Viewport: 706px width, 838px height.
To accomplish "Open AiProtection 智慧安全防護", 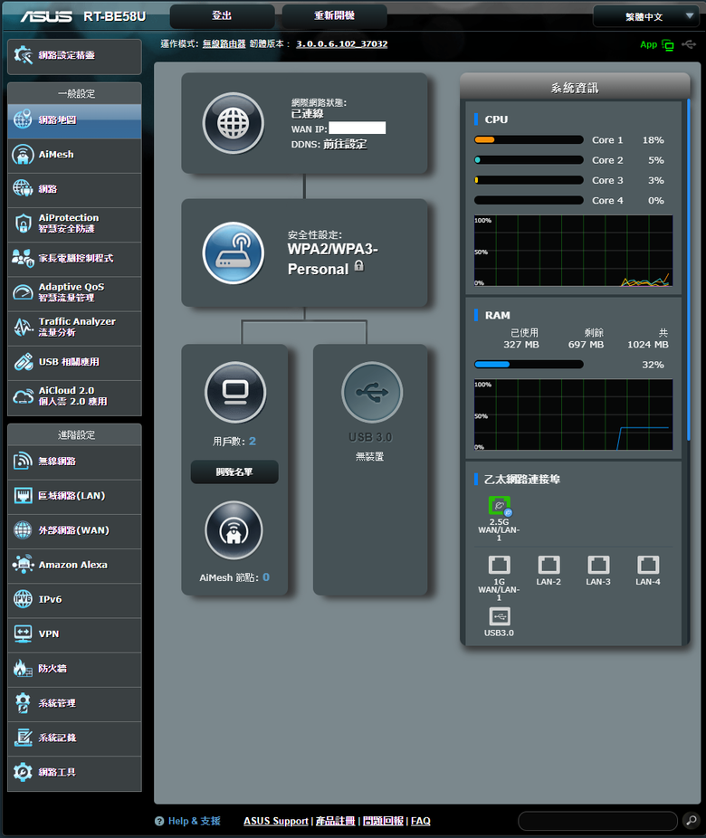I will 74,224.
